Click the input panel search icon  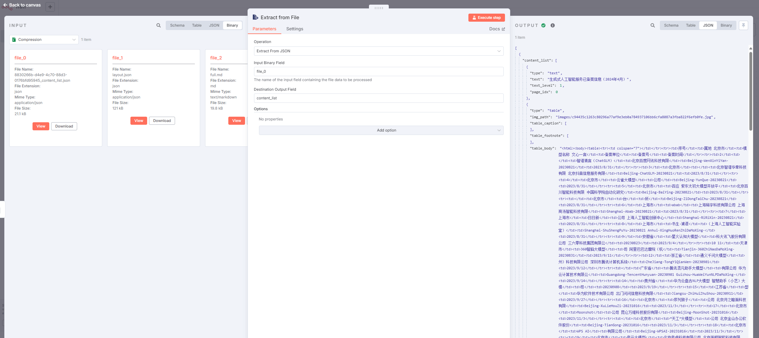(x=158, y=25)
